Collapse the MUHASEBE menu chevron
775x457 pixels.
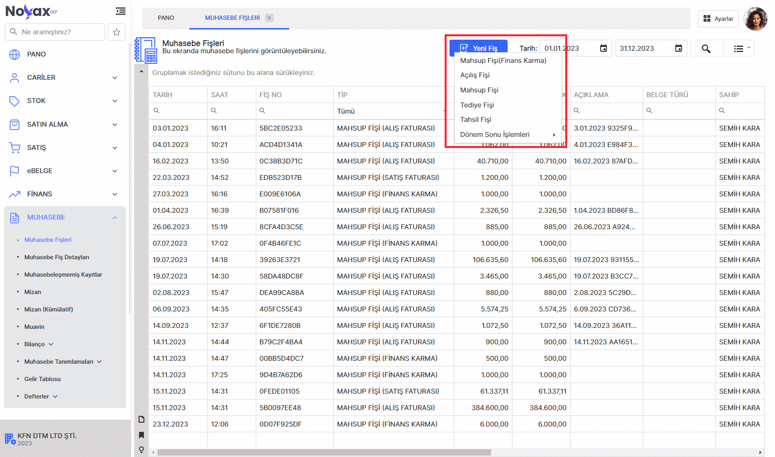115,218
